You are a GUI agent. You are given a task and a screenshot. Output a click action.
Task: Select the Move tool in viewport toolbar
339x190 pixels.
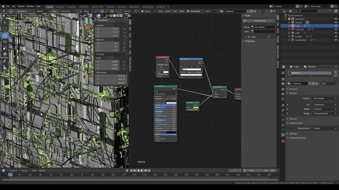pyautogui.click(x=5, y=35)
